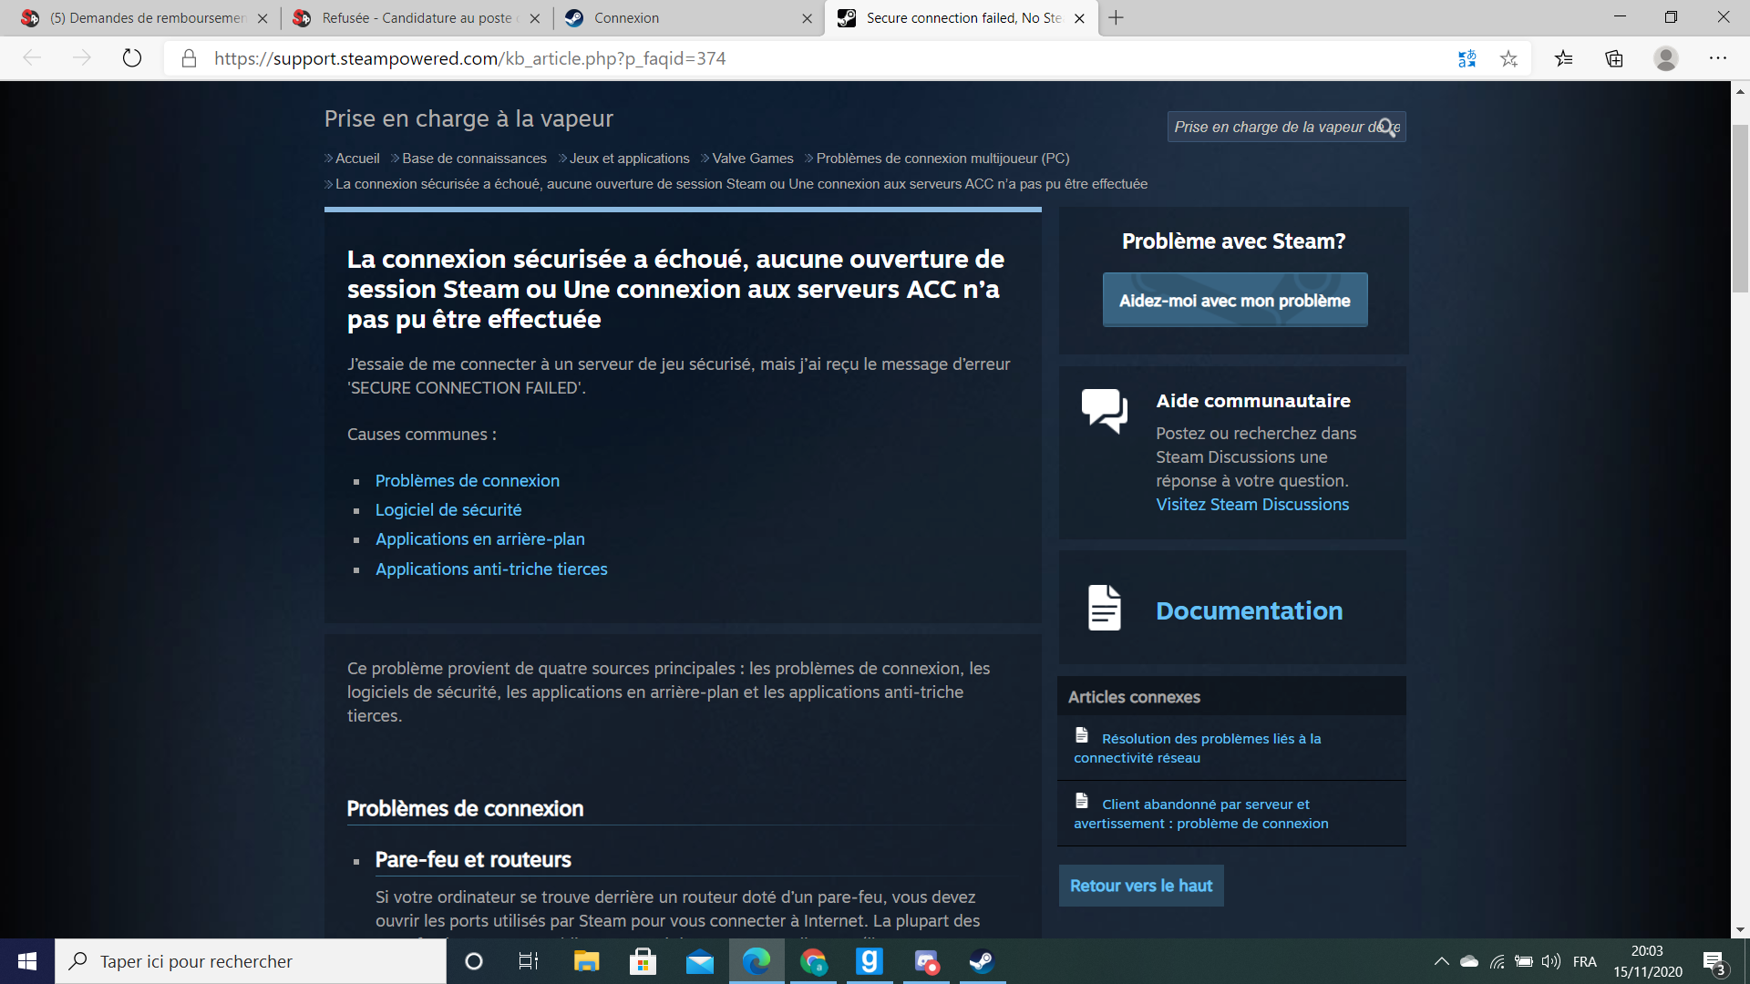Open Client abandonné par serveur article
Image resolution: width=1750 pixels, height=984 pixels.
[1201, 814]
